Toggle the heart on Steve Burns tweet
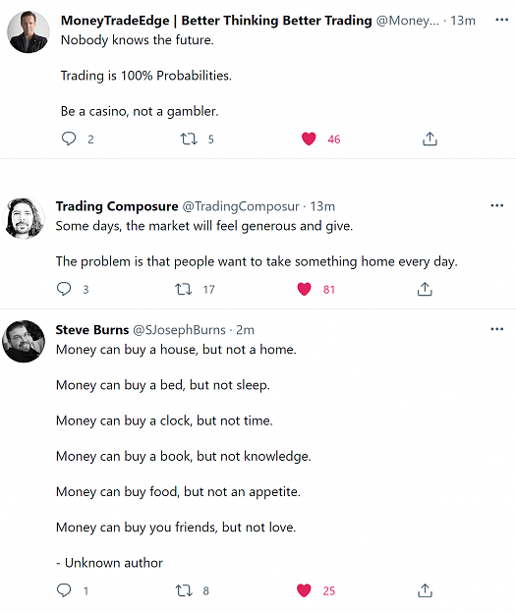This screenshot has height=614, width=516. click(x=304, y=590)
